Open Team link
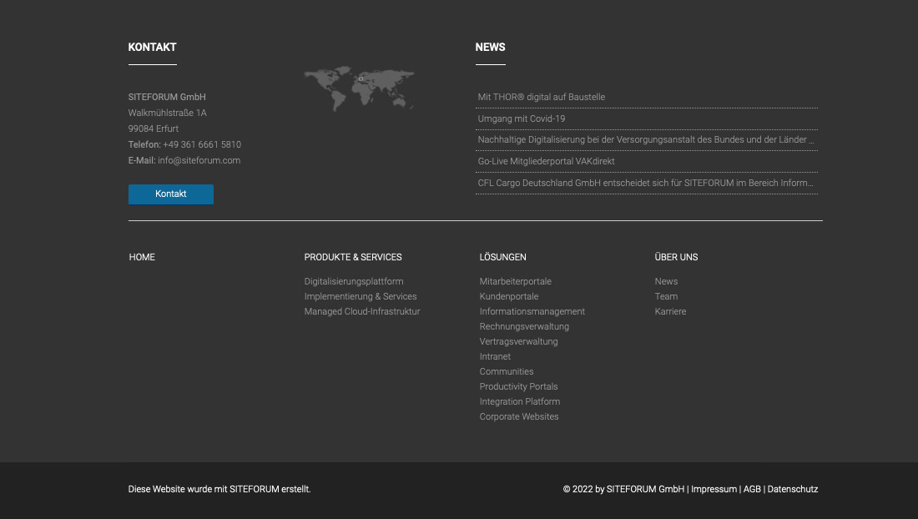This screenshot has height=519, width=918. coord(666,297)
